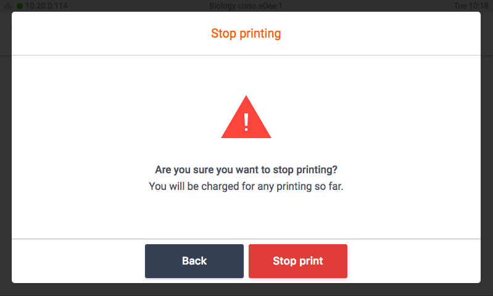Viewport: 493px width, 296px height.
Task: Click the red warning triangle icon
Action: click(246, 125)
